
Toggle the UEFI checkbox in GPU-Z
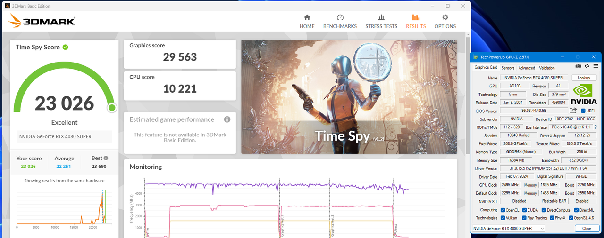pyautogui.click(x=583, y=111)
